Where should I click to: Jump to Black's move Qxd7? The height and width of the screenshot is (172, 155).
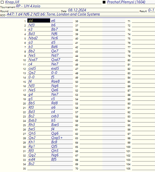(62, 60)
